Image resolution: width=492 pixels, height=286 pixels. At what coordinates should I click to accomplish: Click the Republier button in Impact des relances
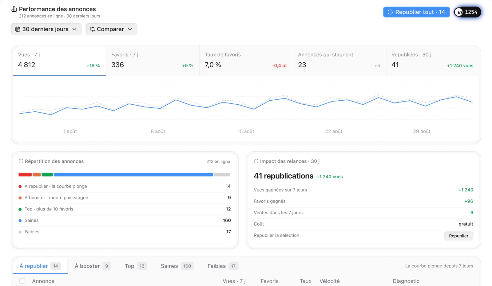click(458, 236)
